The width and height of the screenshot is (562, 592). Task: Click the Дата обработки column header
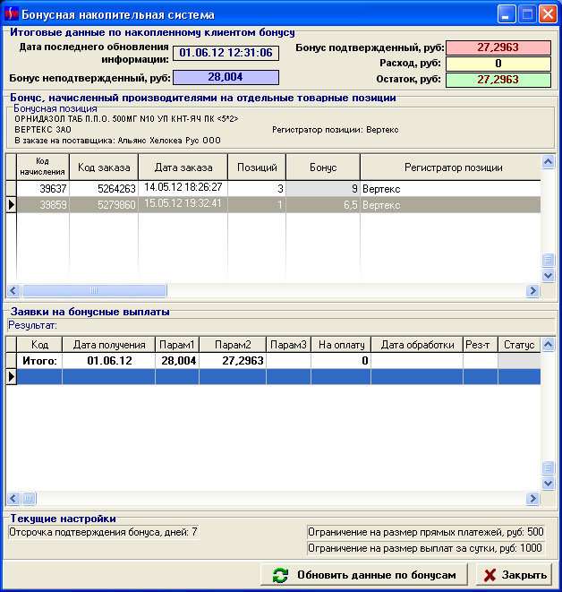[417, 345]
